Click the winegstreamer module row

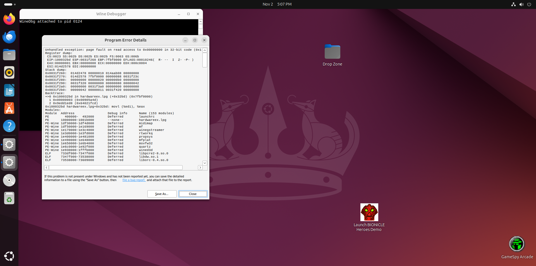tap(105, 130)
